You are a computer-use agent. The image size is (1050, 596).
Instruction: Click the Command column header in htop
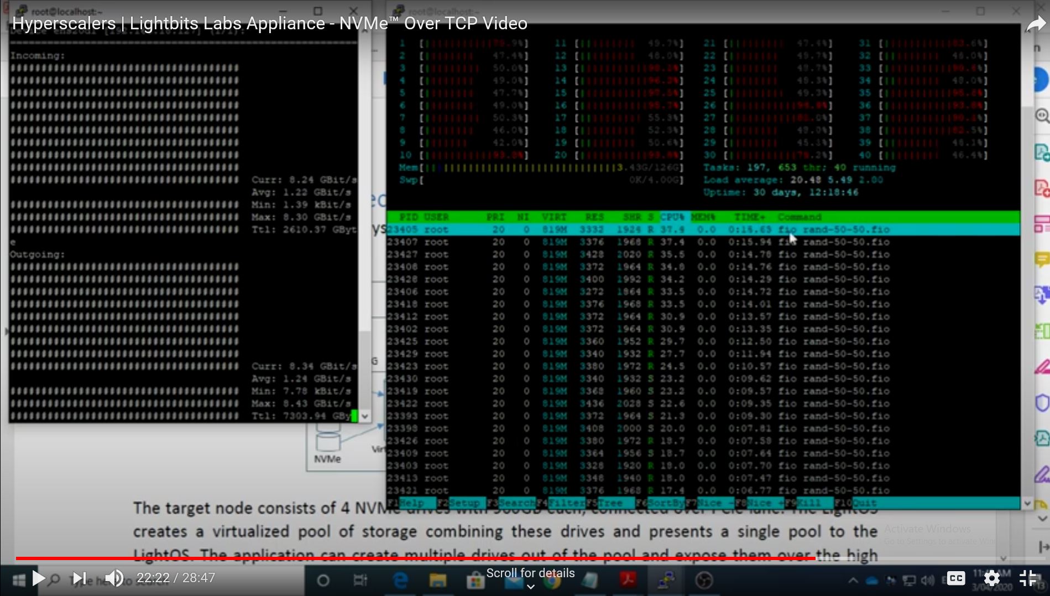pos(800,217)
